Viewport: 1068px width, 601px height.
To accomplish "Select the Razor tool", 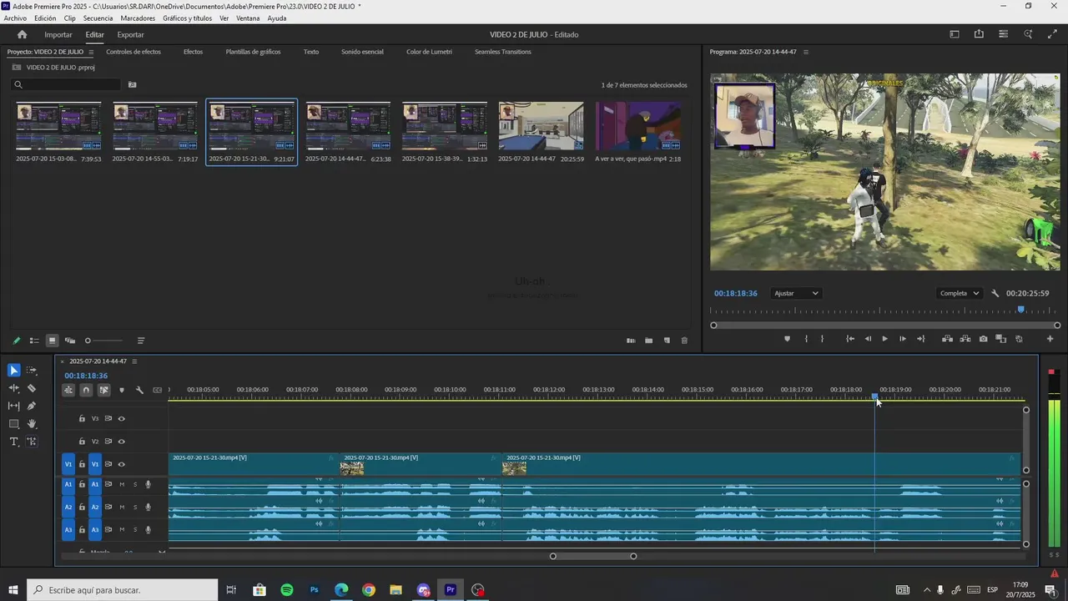I will coord(32,388).
